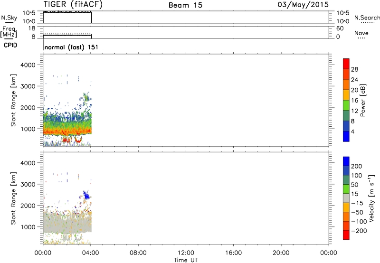380x263 pixels.
Task: Click the 200 velocity colorbar tick label
Action: (357, 166)
